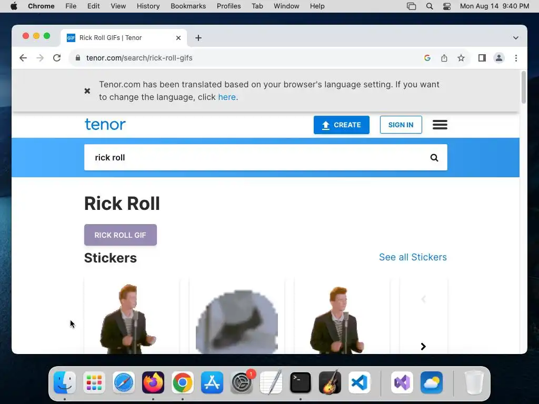Open the Google icon in the address bar
The height and width of the screenshot is (404, 539).
(x=427, y=58)
